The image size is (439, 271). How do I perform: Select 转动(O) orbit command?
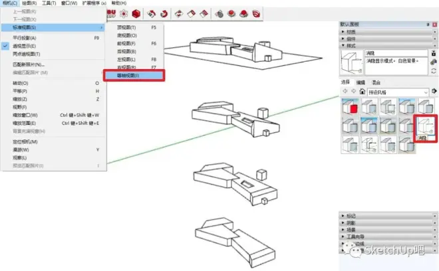53,83
